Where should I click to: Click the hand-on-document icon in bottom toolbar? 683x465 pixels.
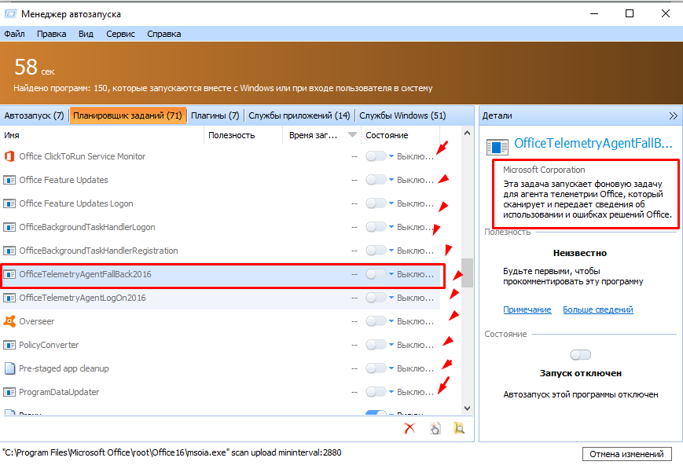click(x=435, y=428)
